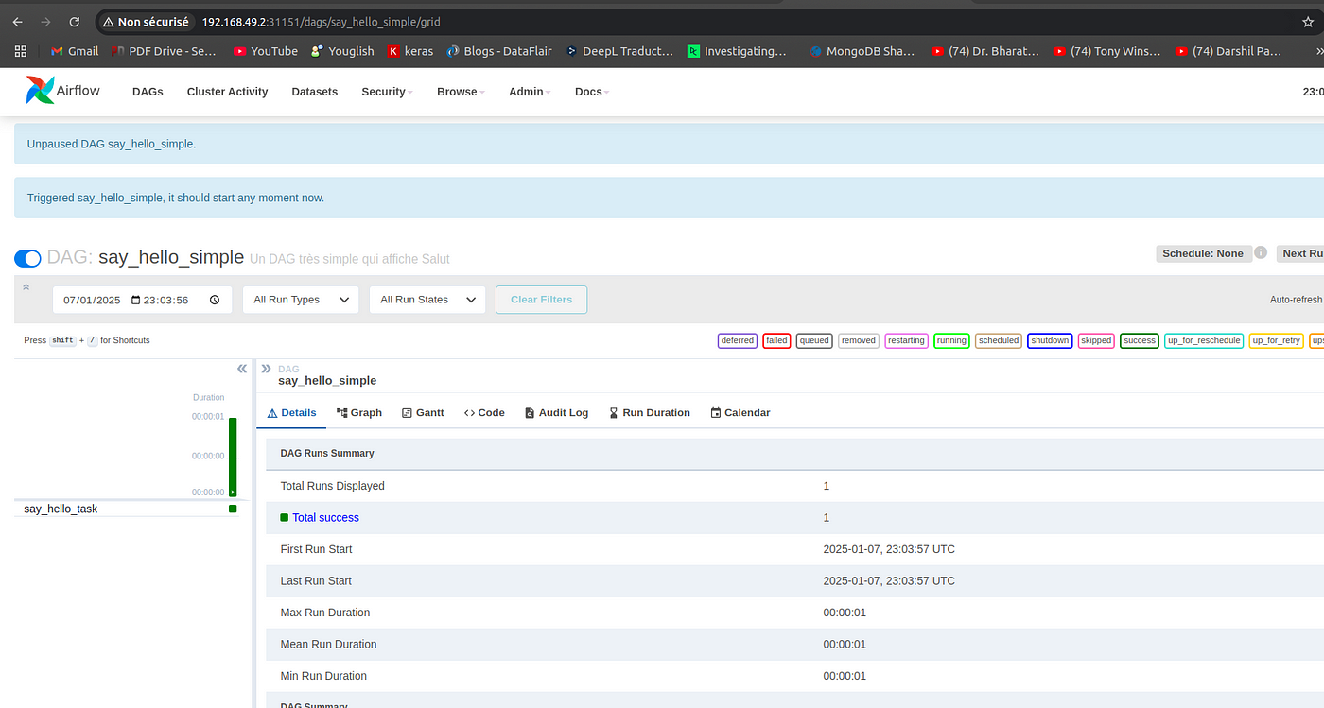Expand the Security menu
Screen dimensions: 1324x708
tap(387, 92)
